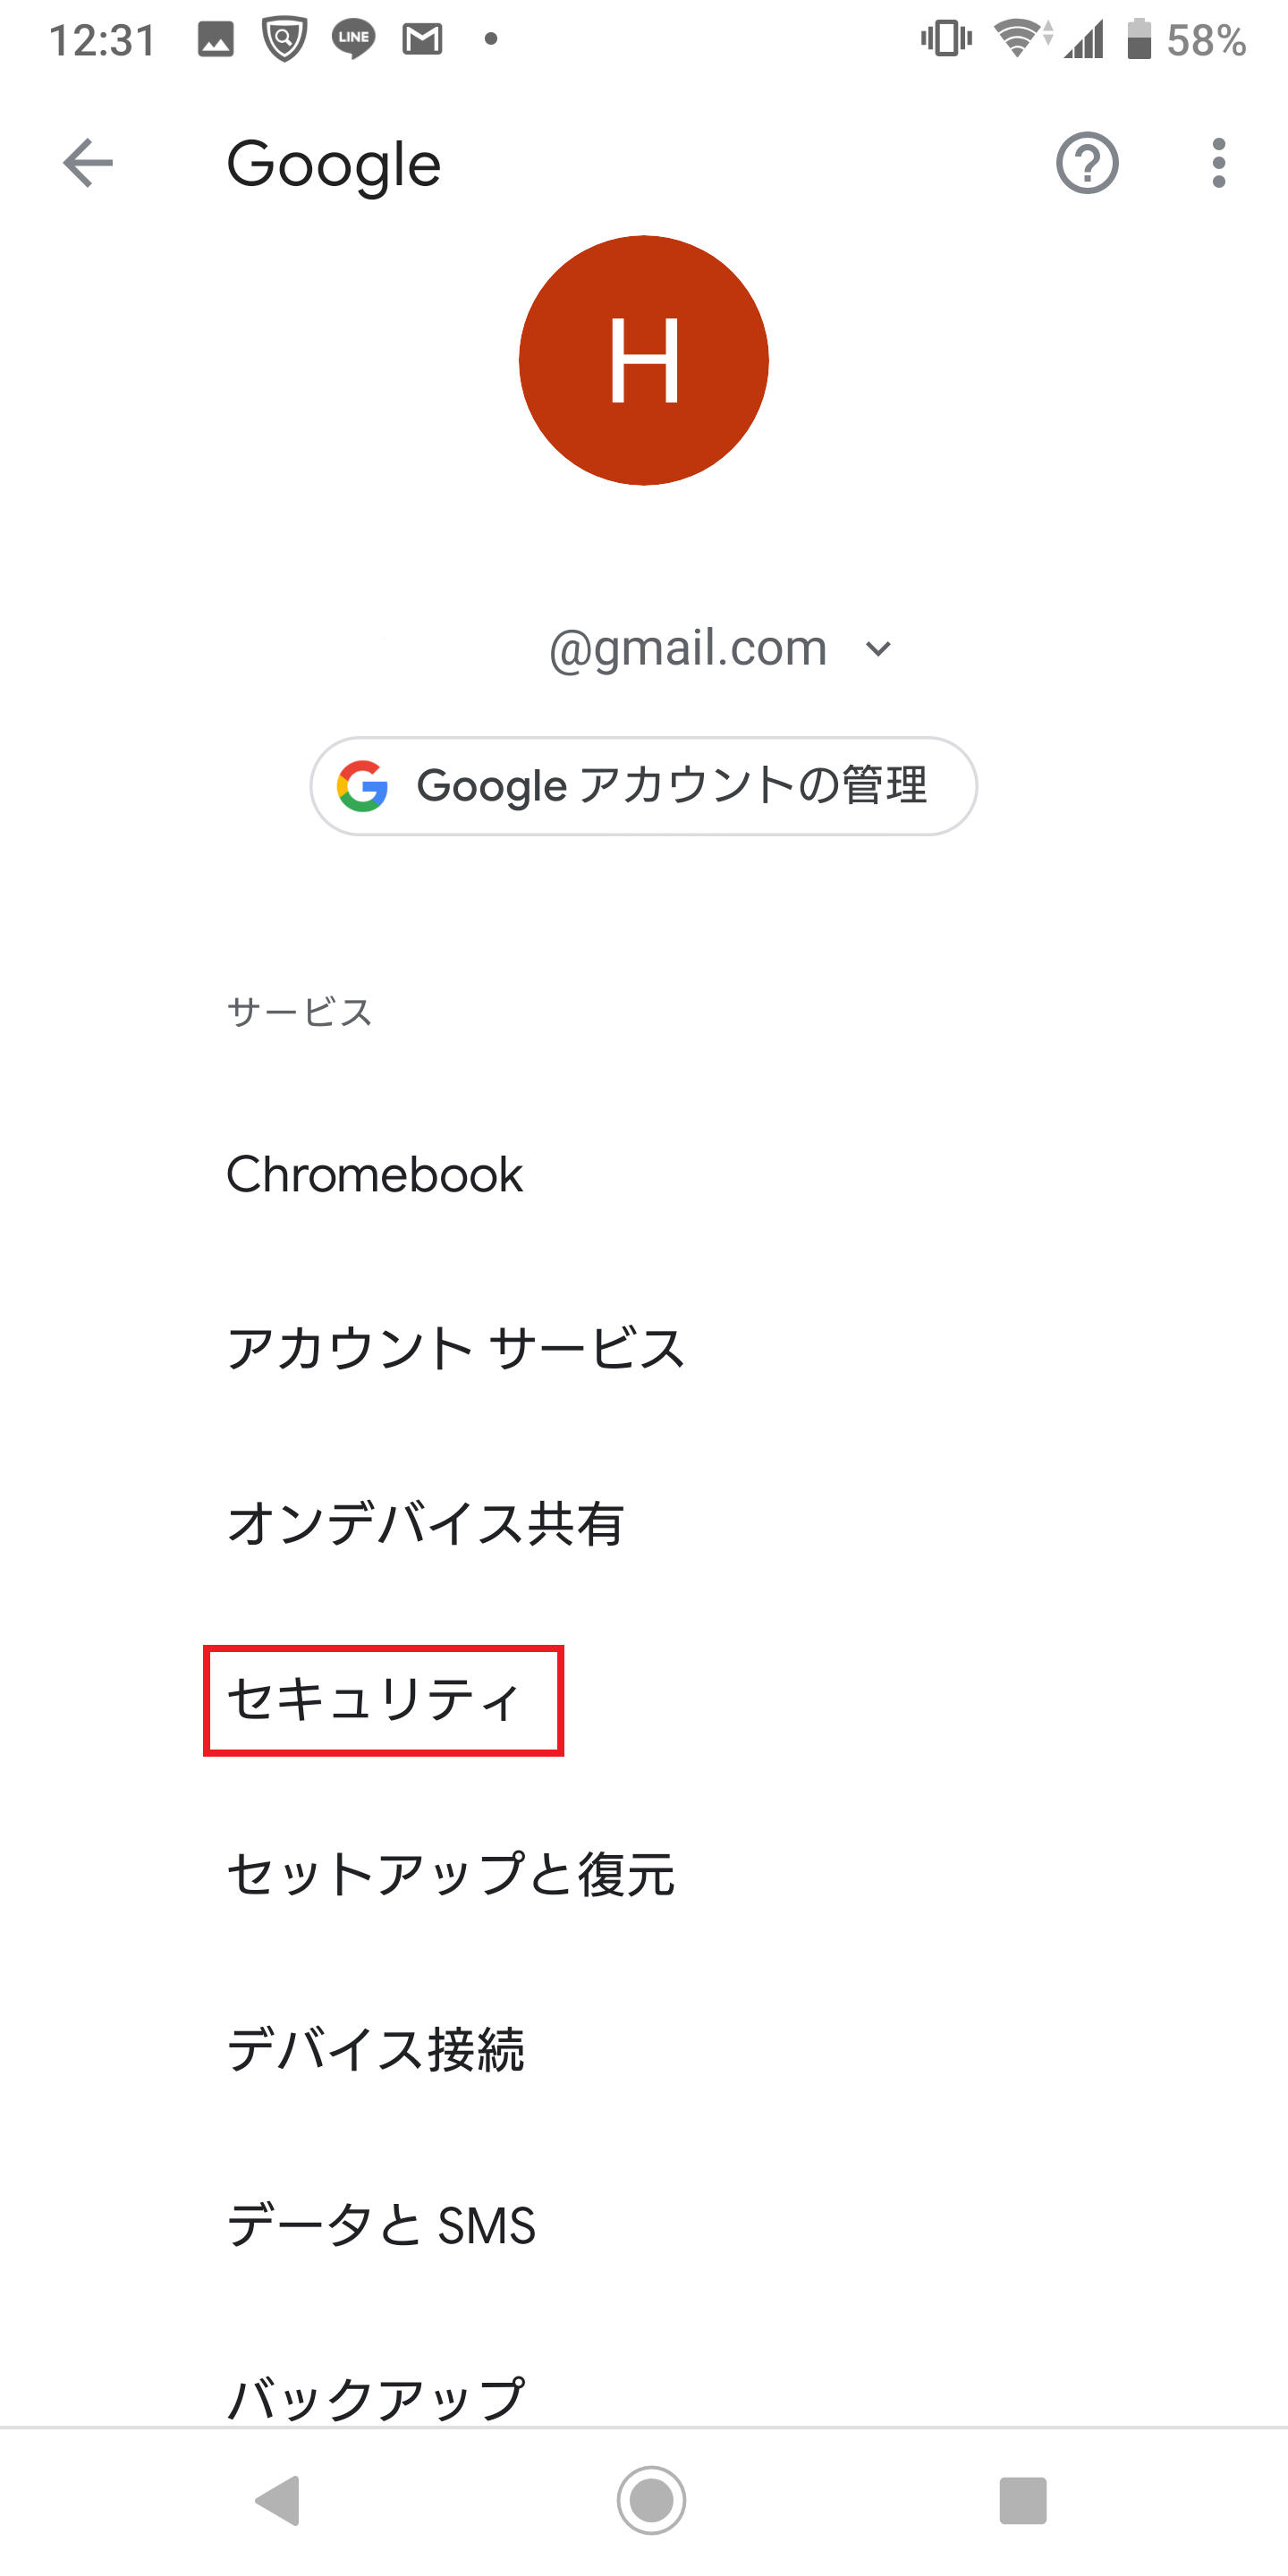Open データと SMS settings
Screen dimensions: 1288x2576
(x=644, y=2225)
